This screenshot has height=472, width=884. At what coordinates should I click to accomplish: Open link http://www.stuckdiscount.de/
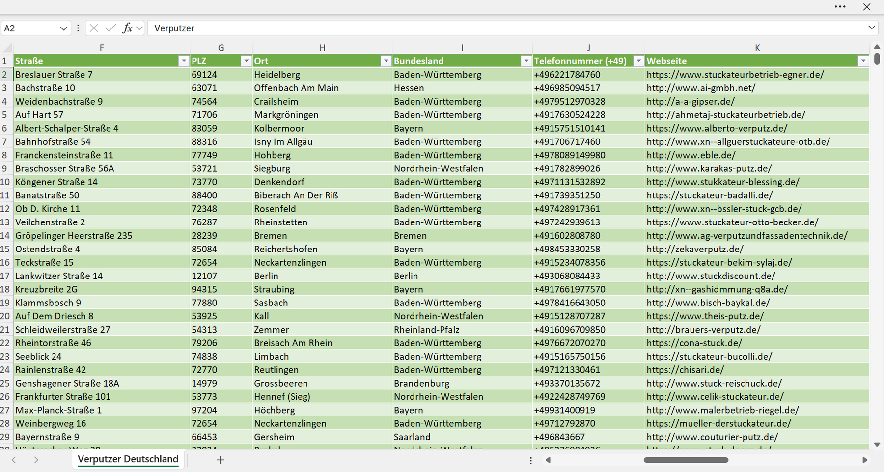[711, 276]
